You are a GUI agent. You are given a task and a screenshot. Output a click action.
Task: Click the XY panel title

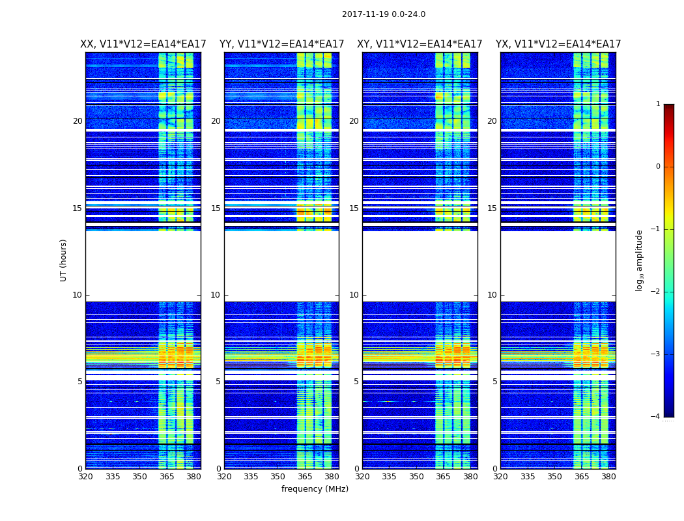[420, 44]
